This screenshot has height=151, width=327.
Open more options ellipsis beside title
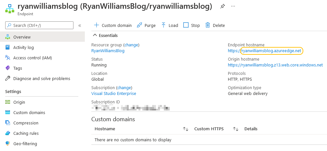pos(233,6)
